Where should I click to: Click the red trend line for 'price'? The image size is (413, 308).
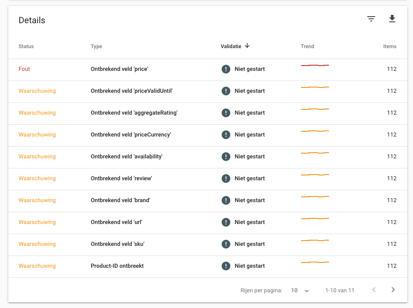click(x=315, y=65)
